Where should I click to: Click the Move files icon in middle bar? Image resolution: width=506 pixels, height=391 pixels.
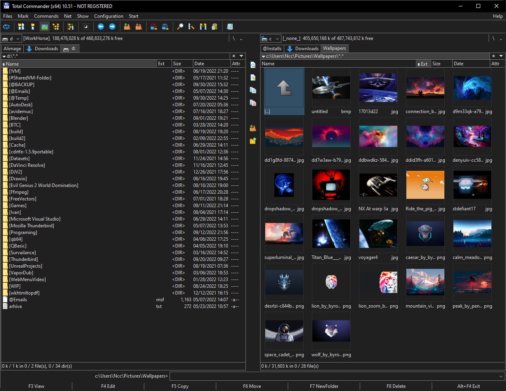pyautogui.click(x=253, y=103)
